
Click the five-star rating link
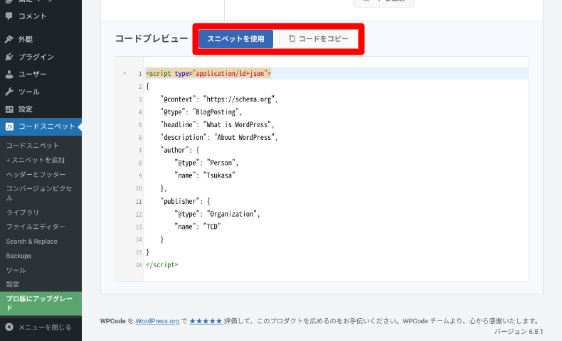pyautogui.click(x=206, y=321)
